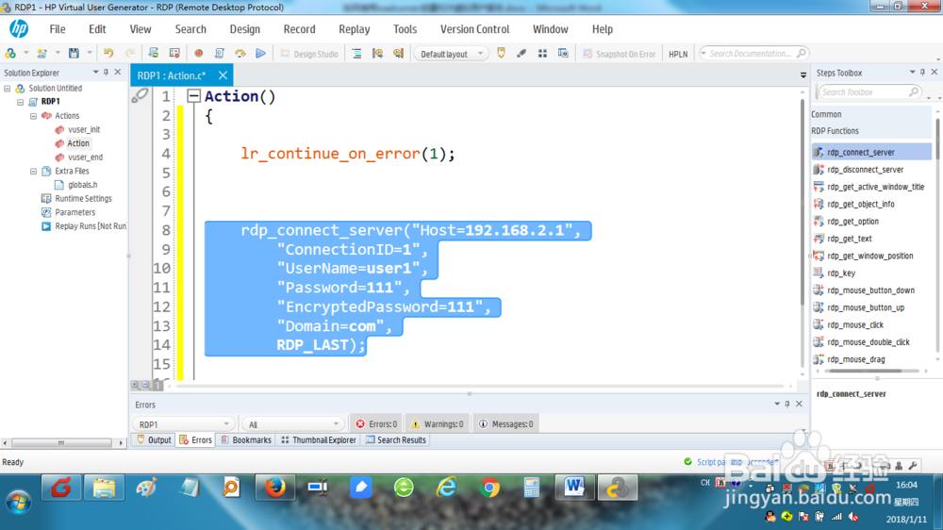This screenshot has height=530, width=943.
Task: Collapse the RDP1 script tree node
Action: pos(21,102)
